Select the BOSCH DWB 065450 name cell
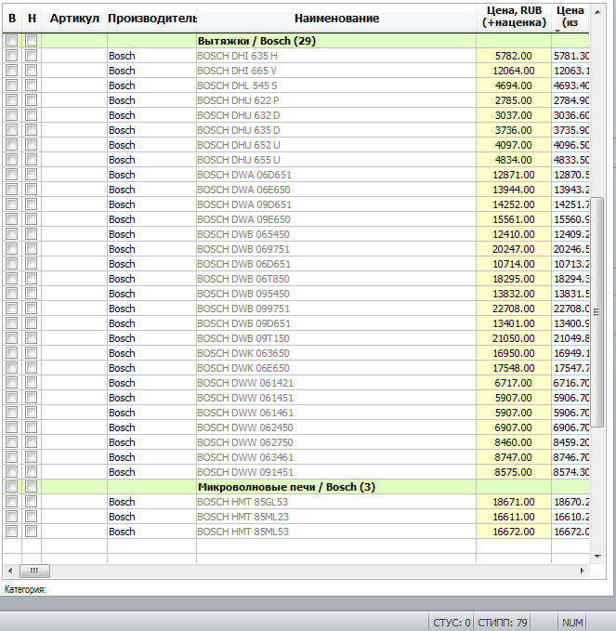This screenshot has width=616, height=631. tap(336, 234)
